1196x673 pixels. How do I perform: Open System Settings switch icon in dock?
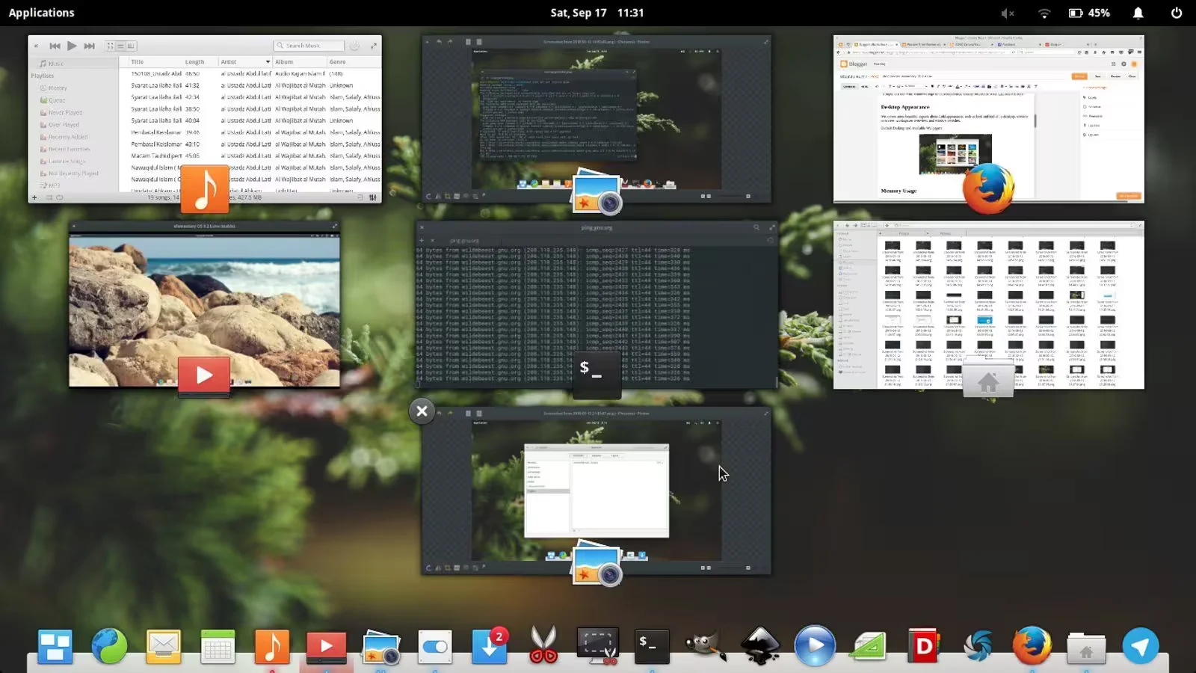tap(435, 647)
